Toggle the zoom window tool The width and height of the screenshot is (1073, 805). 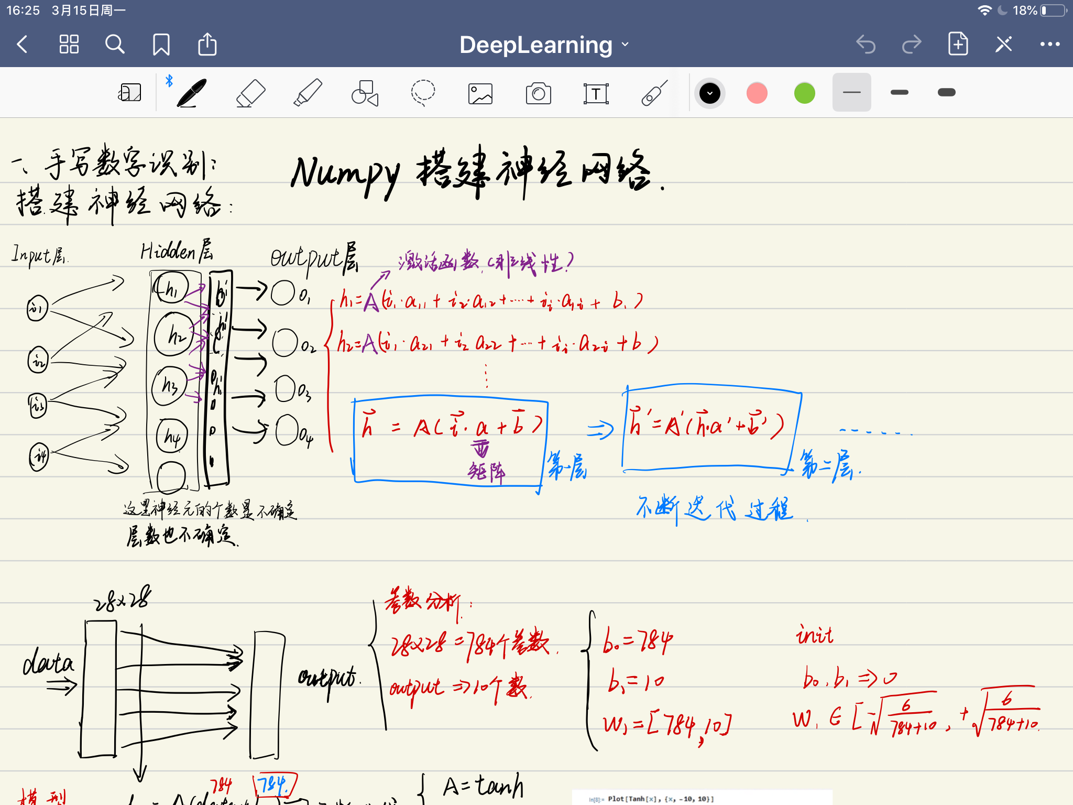pos(129,93)
